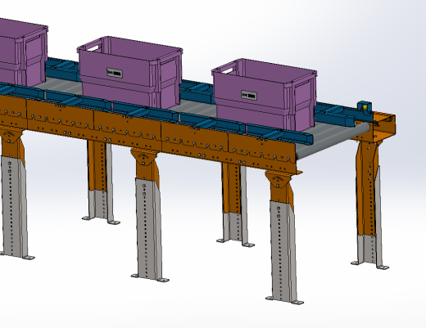Click the label plate on the middle crate
Image resolution: width=426 pixels, height=328 pixels.
pyautogui.click(x=115, y=73)
